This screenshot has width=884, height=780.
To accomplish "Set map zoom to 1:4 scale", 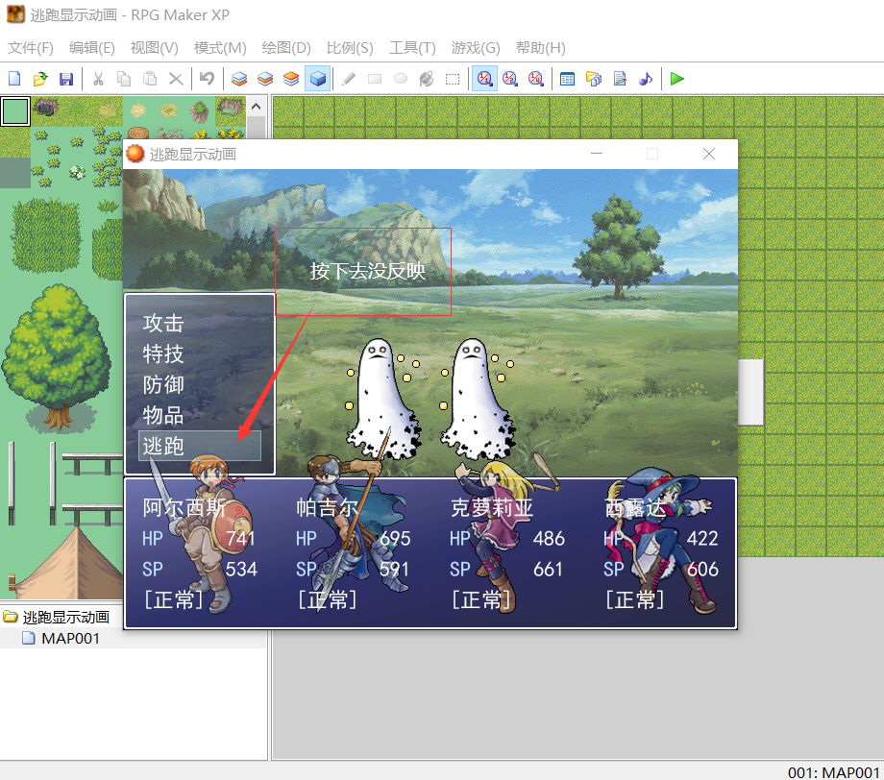I will [x=536, y=79].
